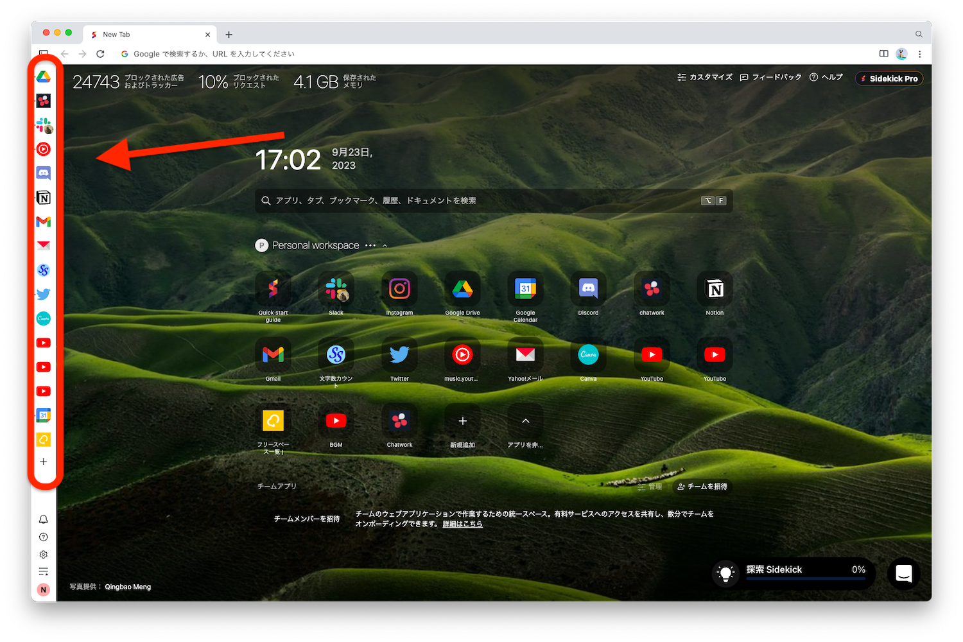Click the 4.1 GB saved memory stat
This screenshot has width=963, height=642.
pyautogui.click(x=334, y=82)
